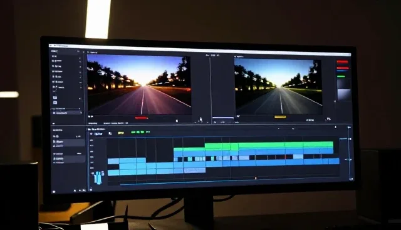Select the highlighted row at the bottom of the upper-left panel
Viewport: 401px width, 230px height.
pyautogui.click(x=66, y=112)
